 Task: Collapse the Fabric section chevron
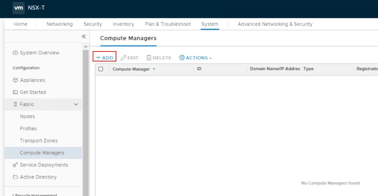76,104
